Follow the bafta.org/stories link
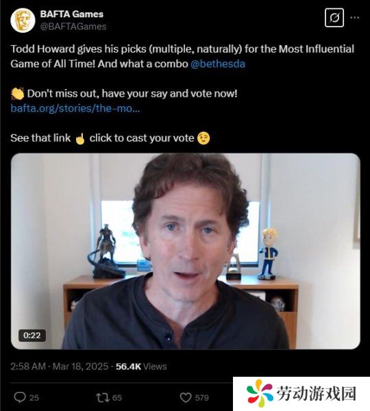Screen dimensions: 370x411 click(75, 108)
